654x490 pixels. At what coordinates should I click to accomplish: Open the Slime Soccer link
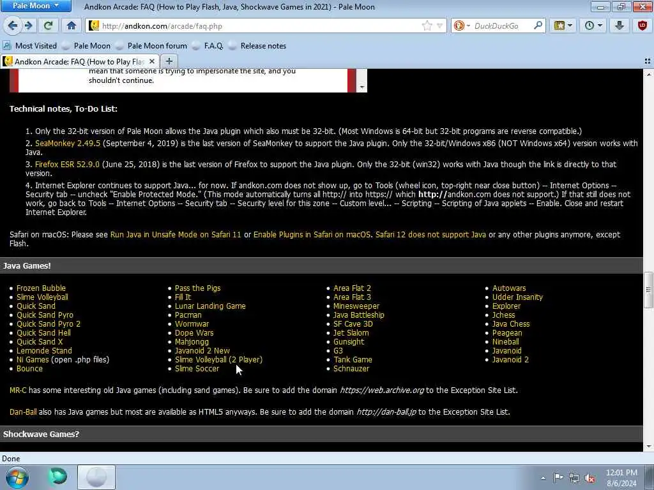[x=197, y=369]
